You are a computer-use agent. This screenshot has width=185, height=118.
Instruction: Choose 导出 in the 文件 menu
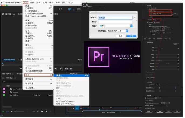39,75
